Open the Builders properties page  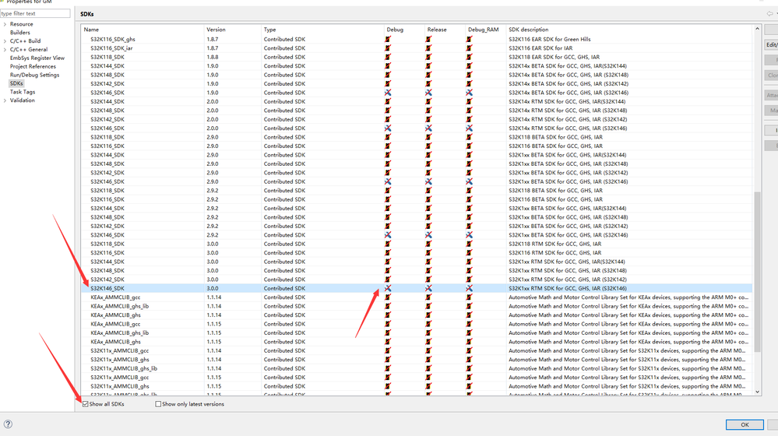19,32
